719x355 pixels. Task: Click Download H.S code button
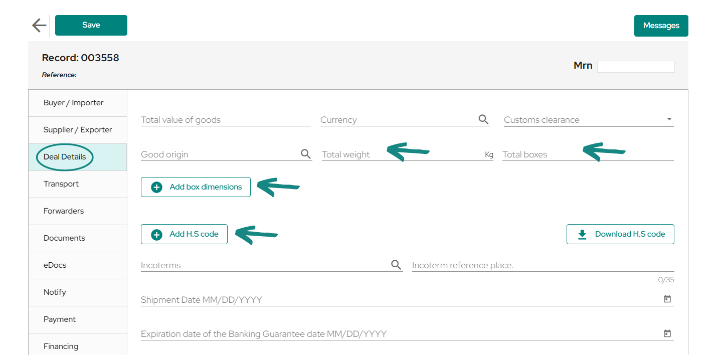click(620, 234)
